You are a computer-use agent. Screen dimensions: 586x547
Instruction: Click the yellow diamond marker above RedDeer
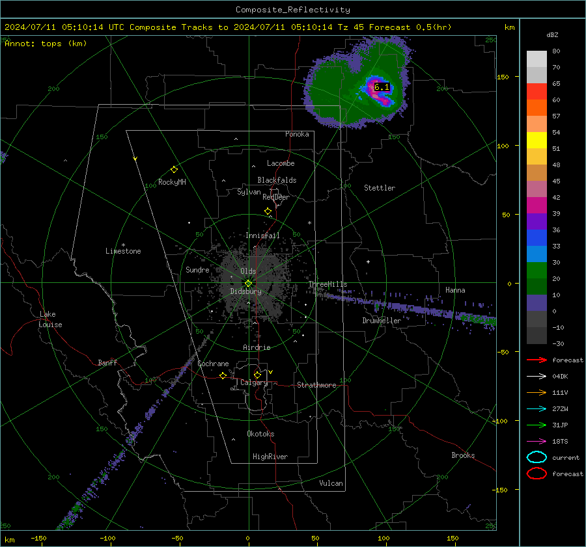(x=268, y=211)
